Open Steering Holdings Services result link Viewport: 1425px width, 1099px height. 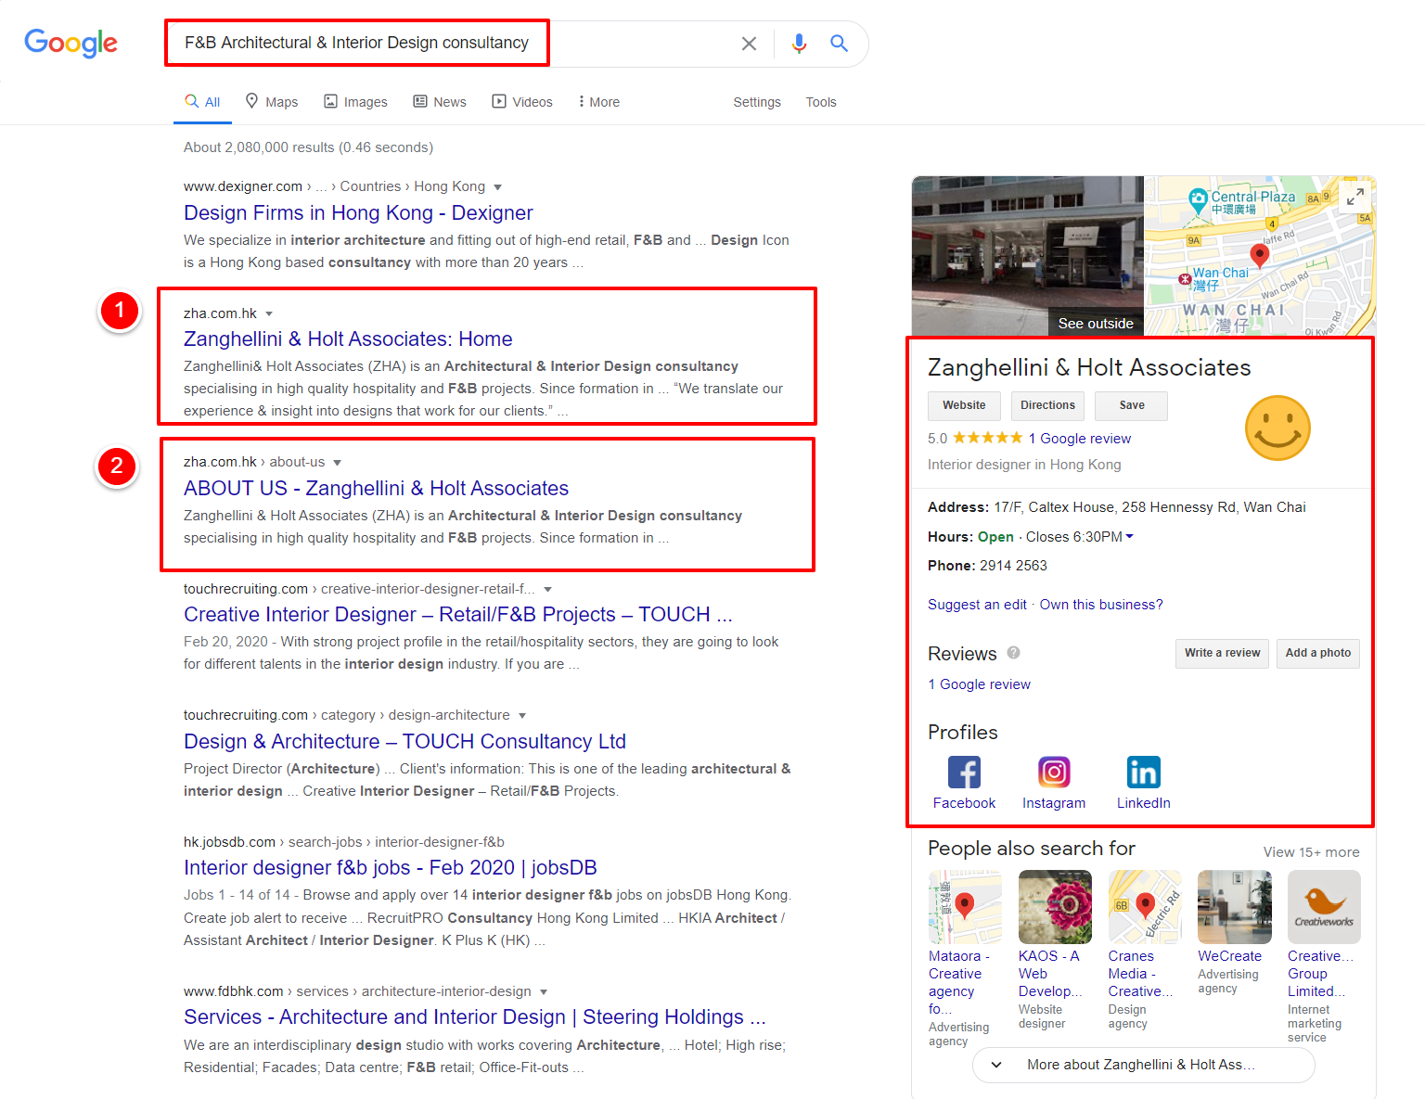click(475, 1017)
